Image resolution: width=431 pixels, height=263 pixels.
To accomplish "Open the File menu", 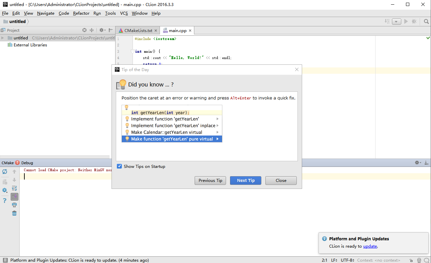I will (5, 13).
